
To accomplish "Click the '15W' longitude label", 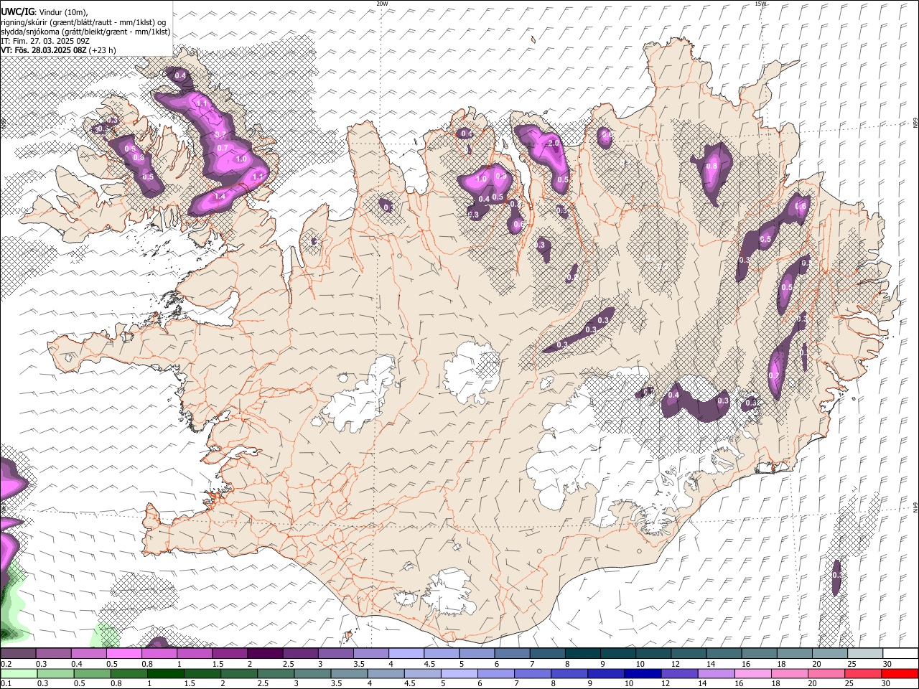I will pos(760,4).
